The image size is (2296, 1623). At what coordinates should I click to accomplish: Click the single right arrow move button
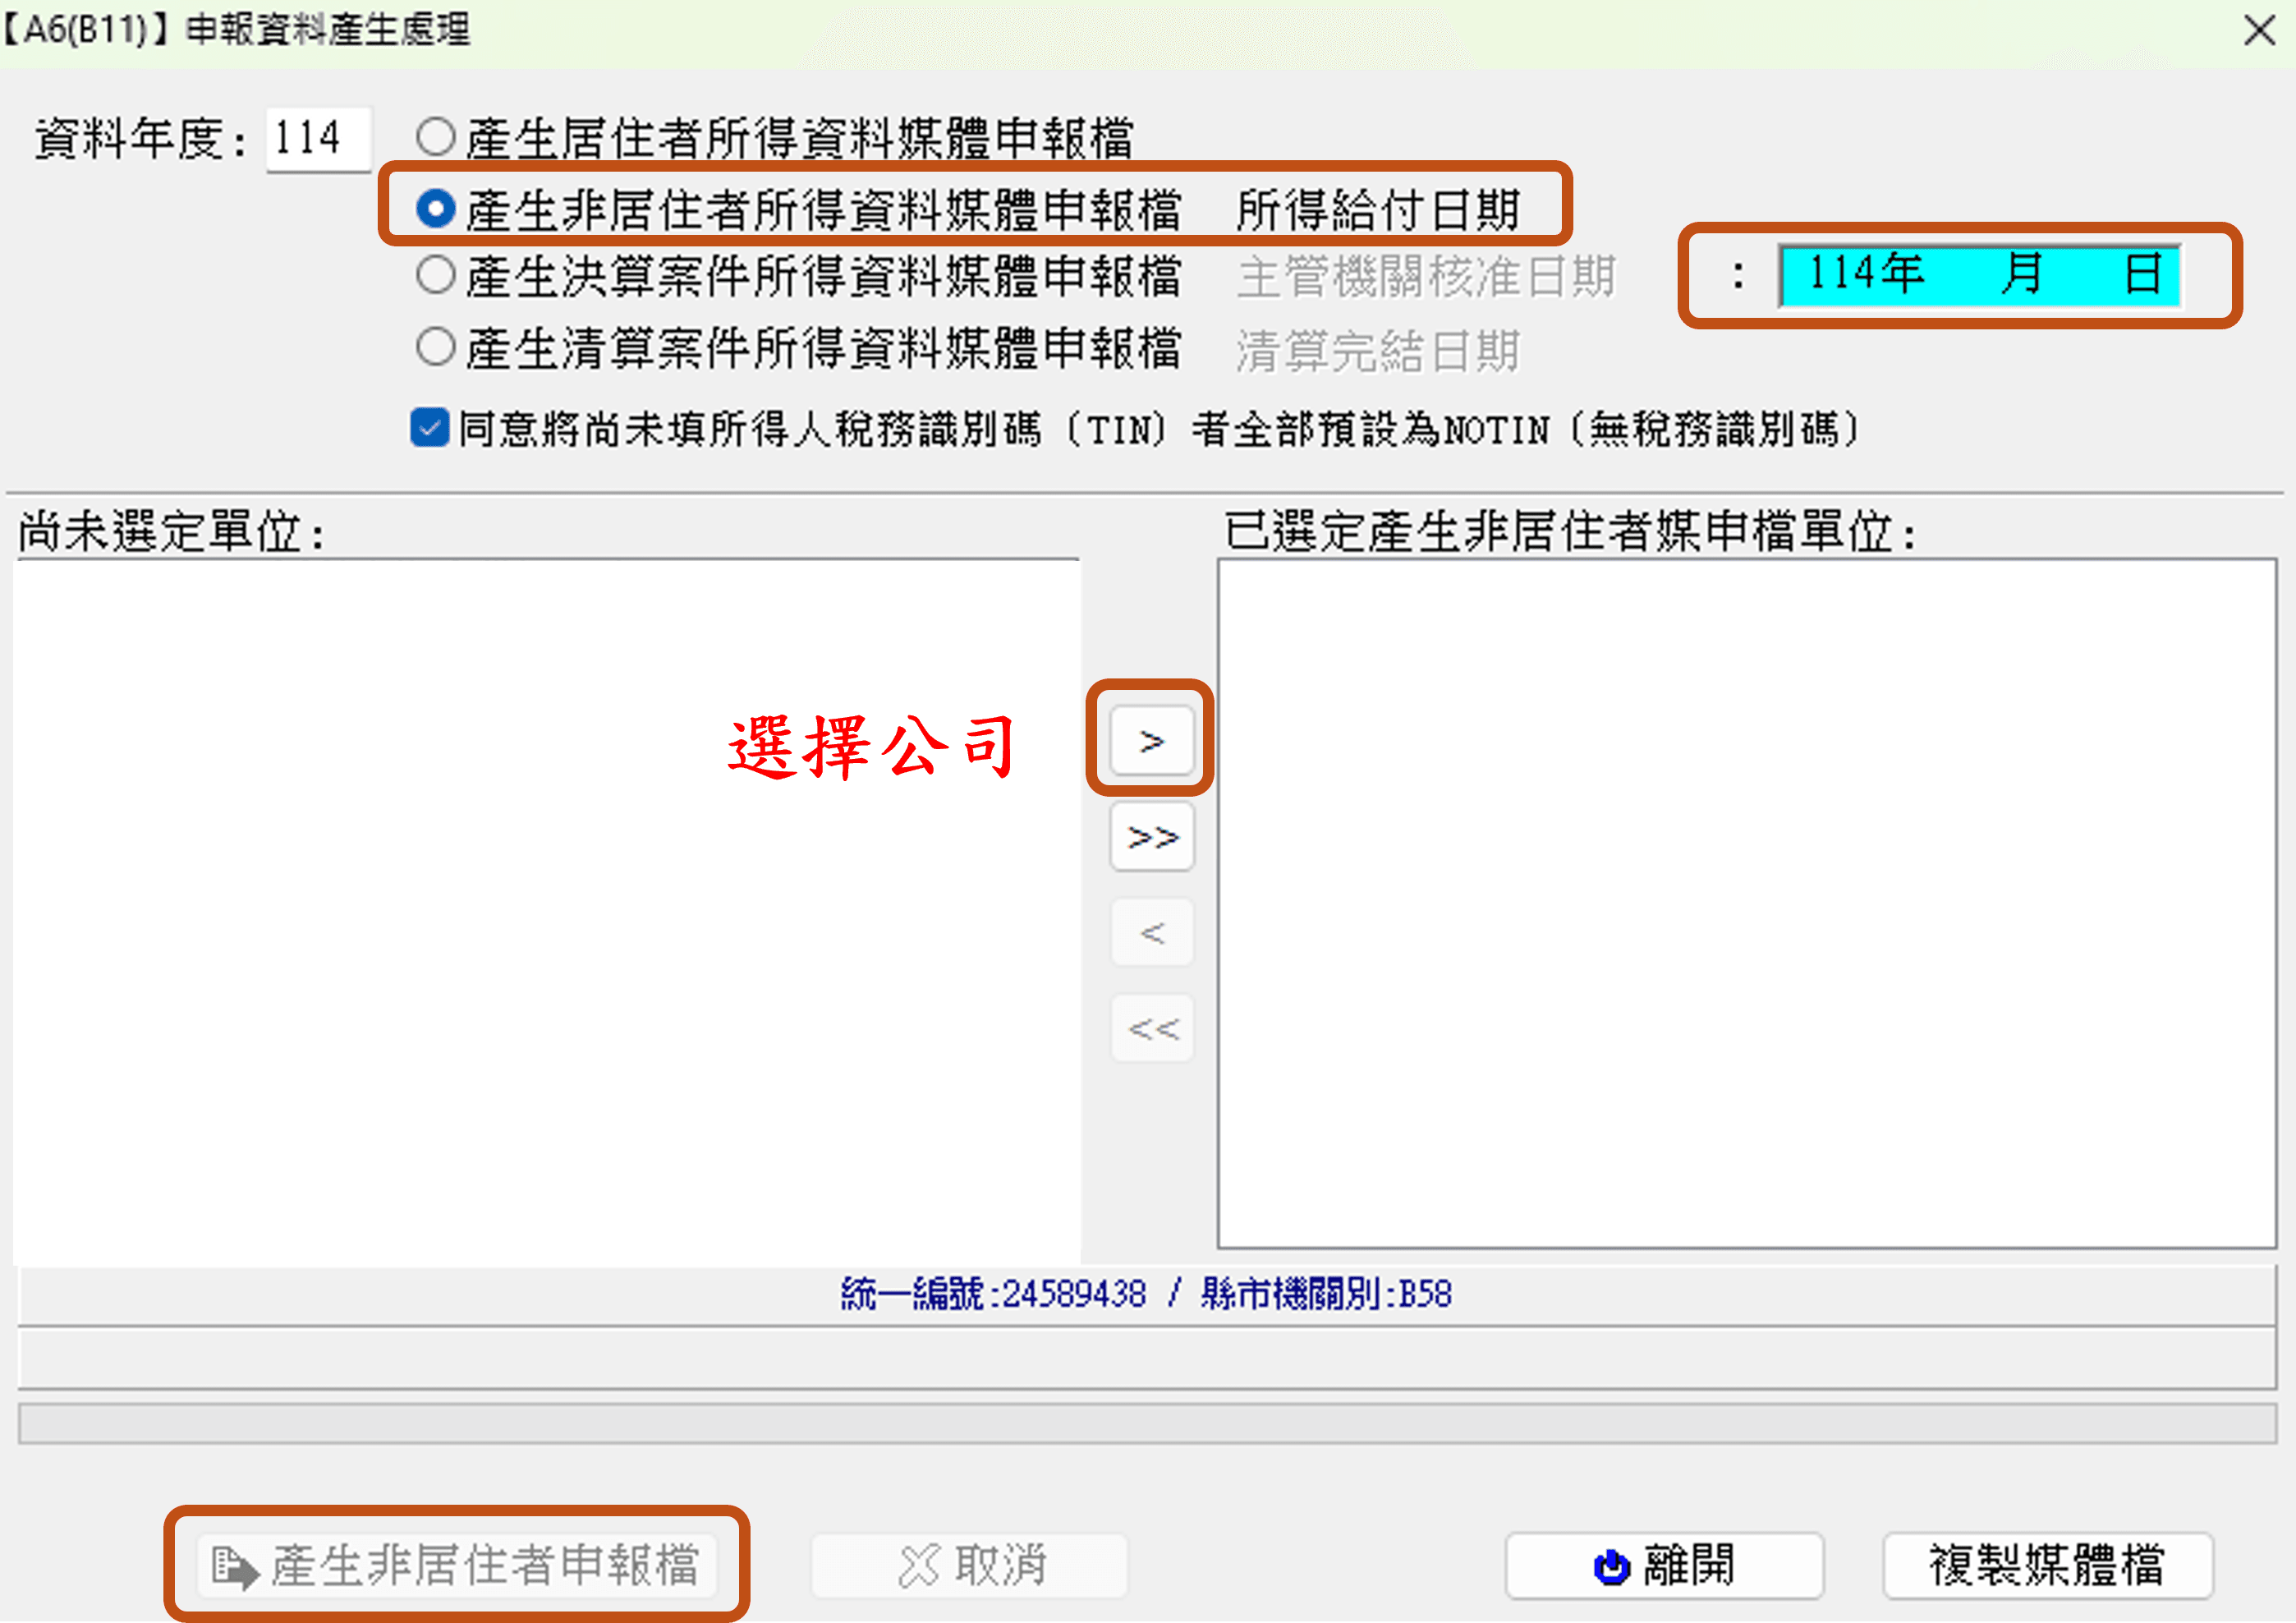click(x=1151, y=741)
